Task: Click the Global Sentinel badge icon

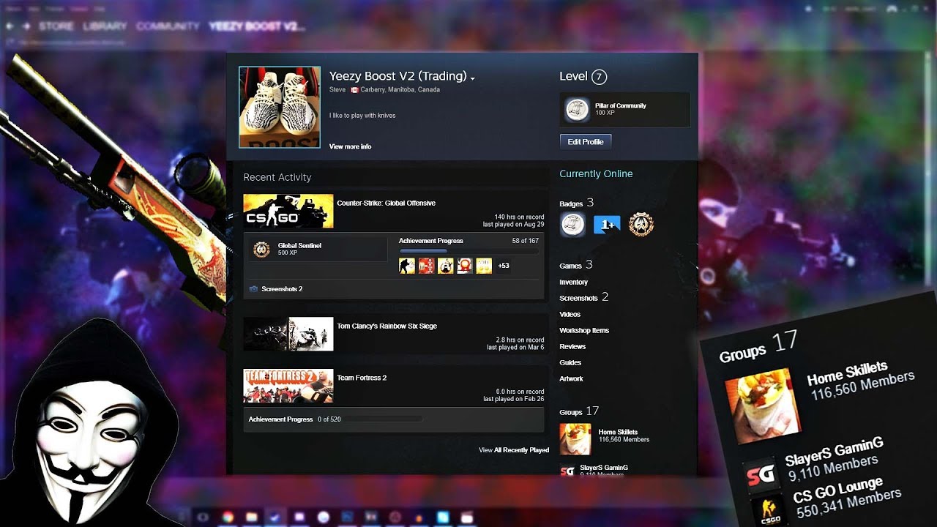Action: [261, 249]
